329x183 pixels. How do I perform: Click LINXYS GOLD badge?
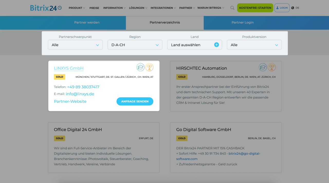tap(59, 77)
